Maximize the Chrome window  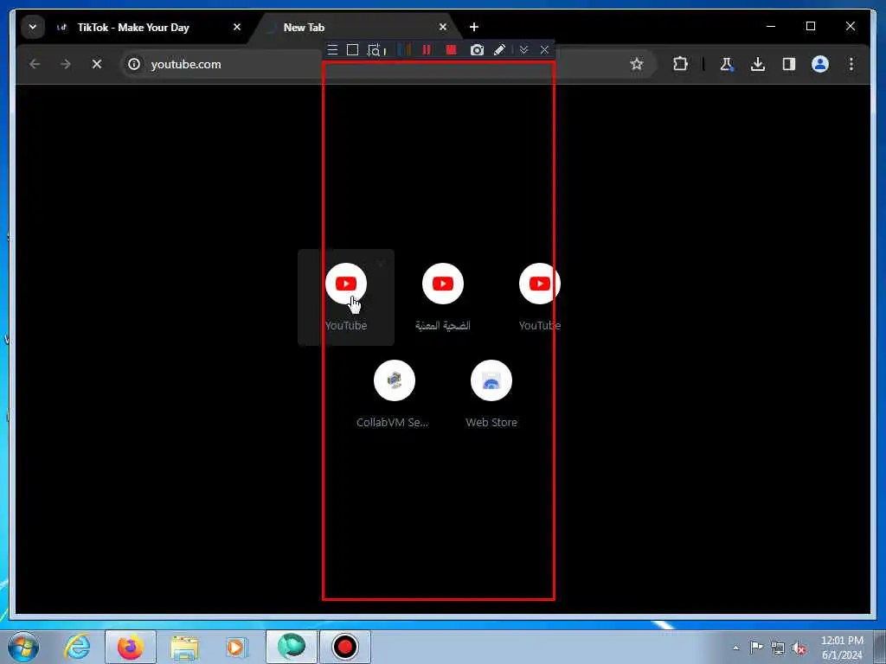810,26
